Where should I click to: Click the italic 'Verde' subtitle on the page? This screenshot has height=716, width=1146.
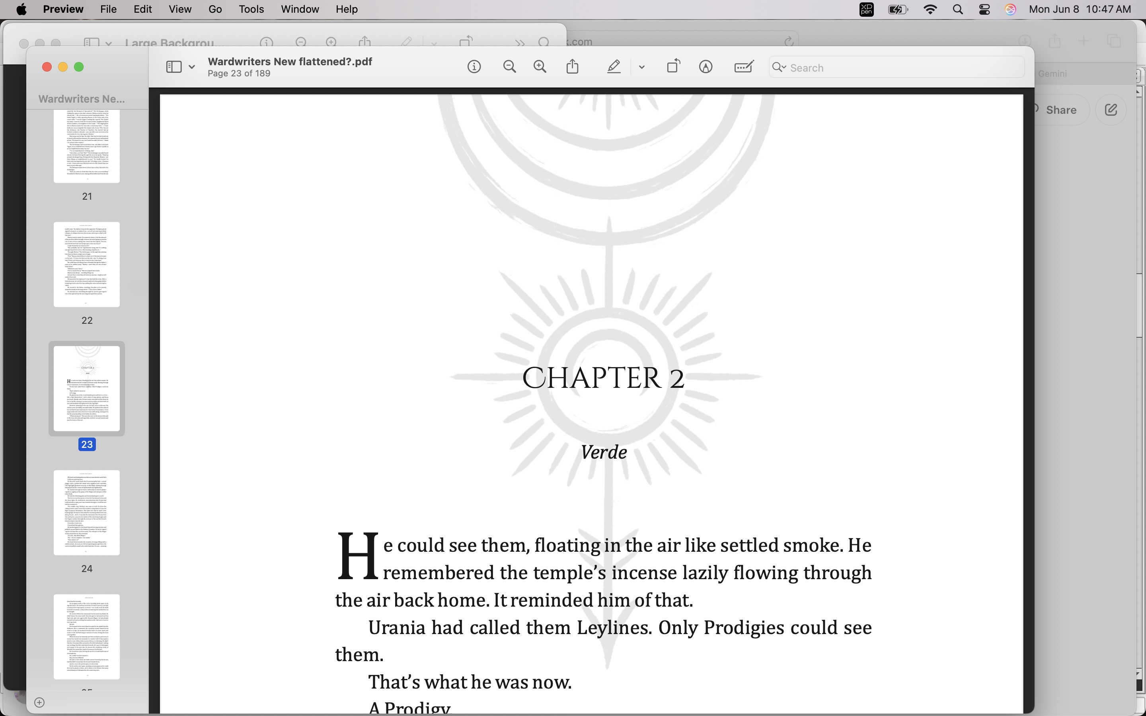[604, 452]
